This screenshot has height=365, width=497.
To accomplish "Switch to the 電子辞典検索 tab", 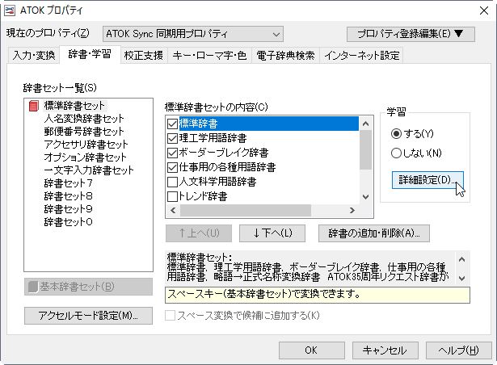I will click(285, 56).
